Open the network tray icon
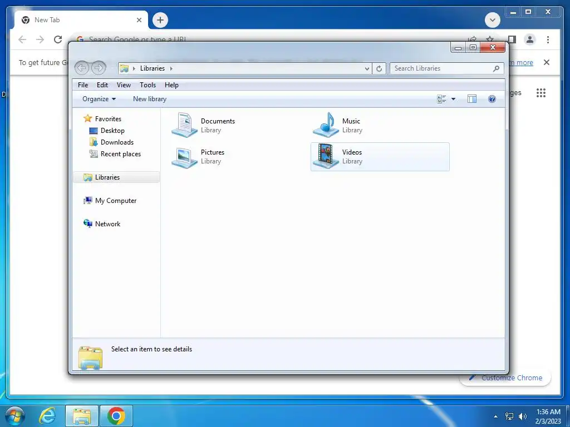The width and height of the screenshot is (570, 427). coord(509,416)
